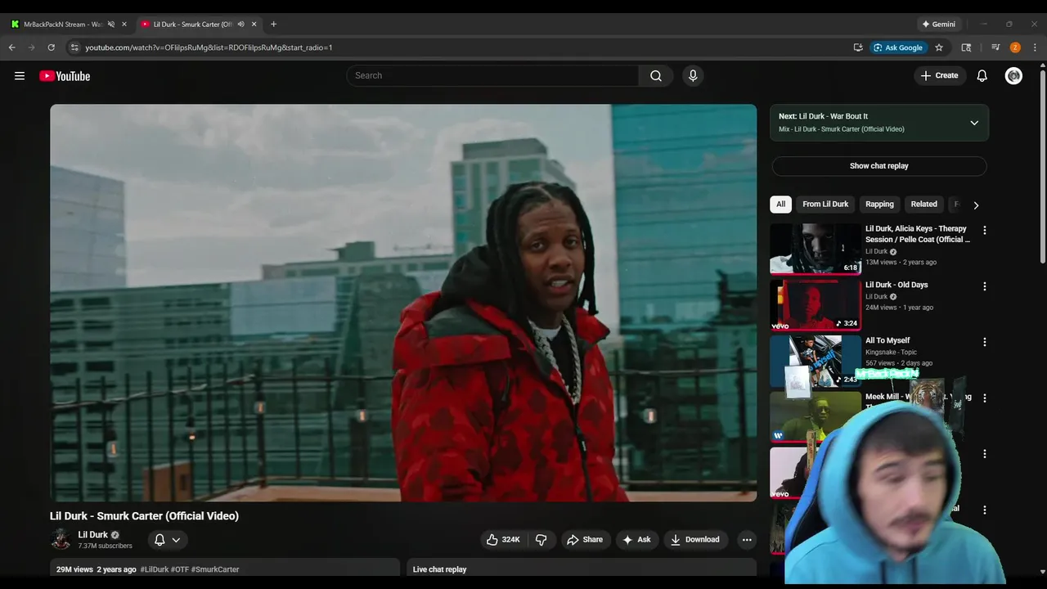Show chat replay

(879, 166)
